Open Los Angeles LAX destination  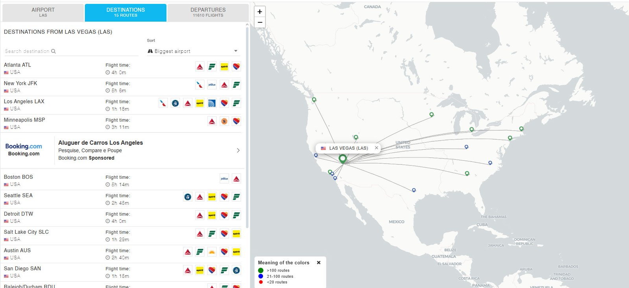pyautogui.click(x=122, y=105)
